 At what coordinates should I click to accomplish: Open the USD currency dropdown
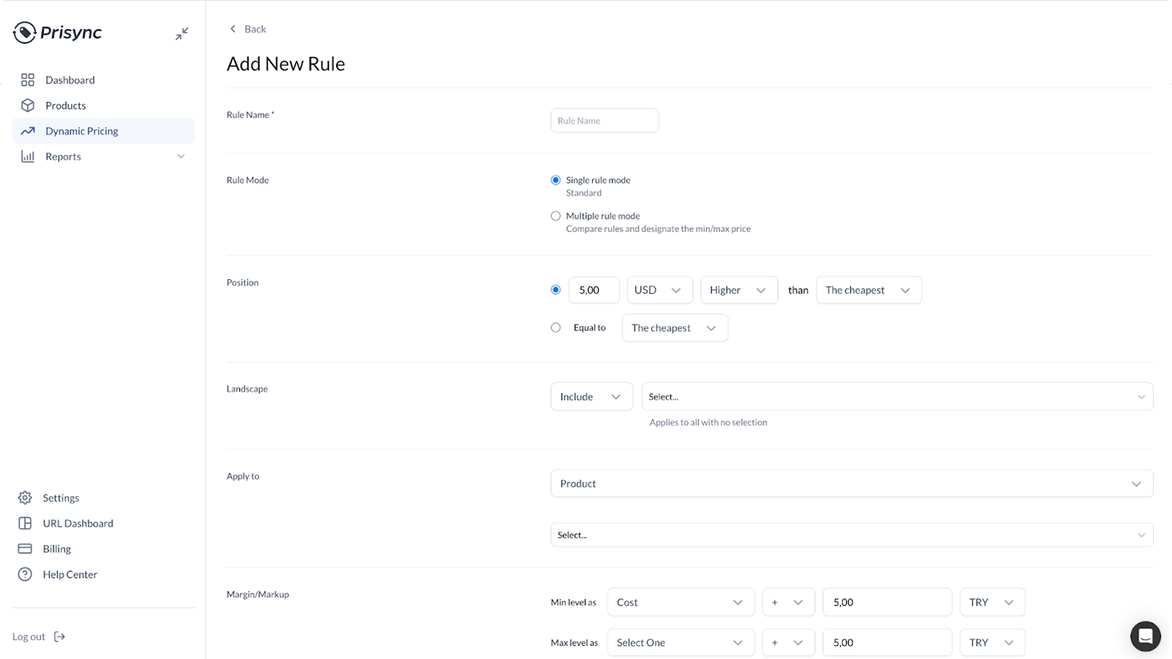(x=659, y=290)
